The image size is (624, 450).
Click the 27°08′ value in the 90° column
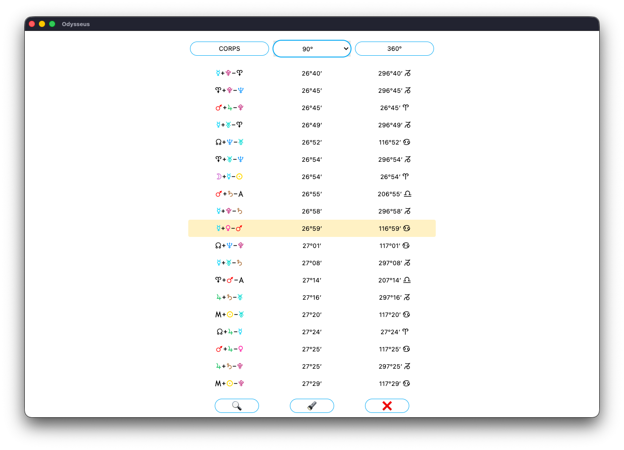click(312, 263)
